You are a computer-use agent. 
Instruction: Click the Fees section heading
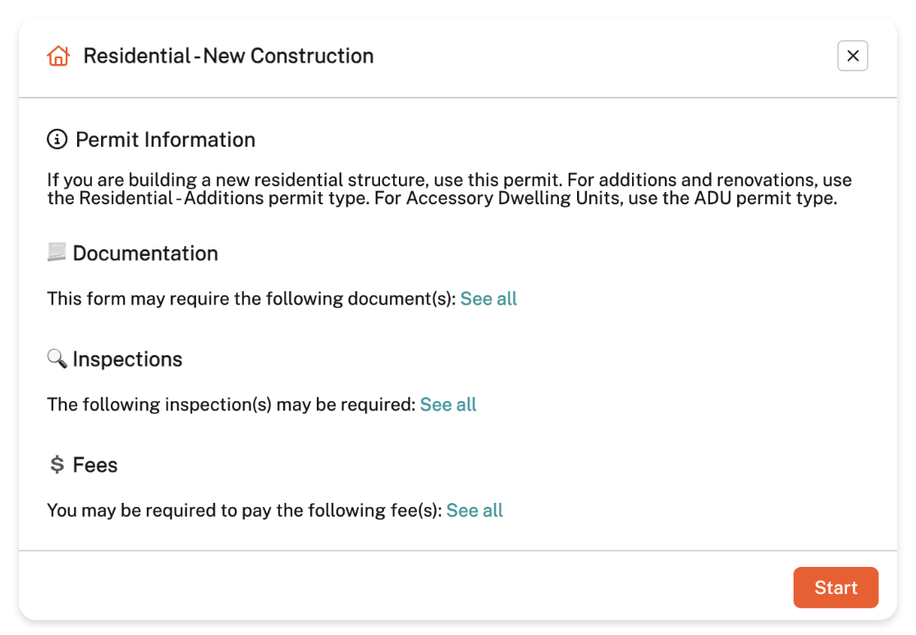click(x=95, y=465)
